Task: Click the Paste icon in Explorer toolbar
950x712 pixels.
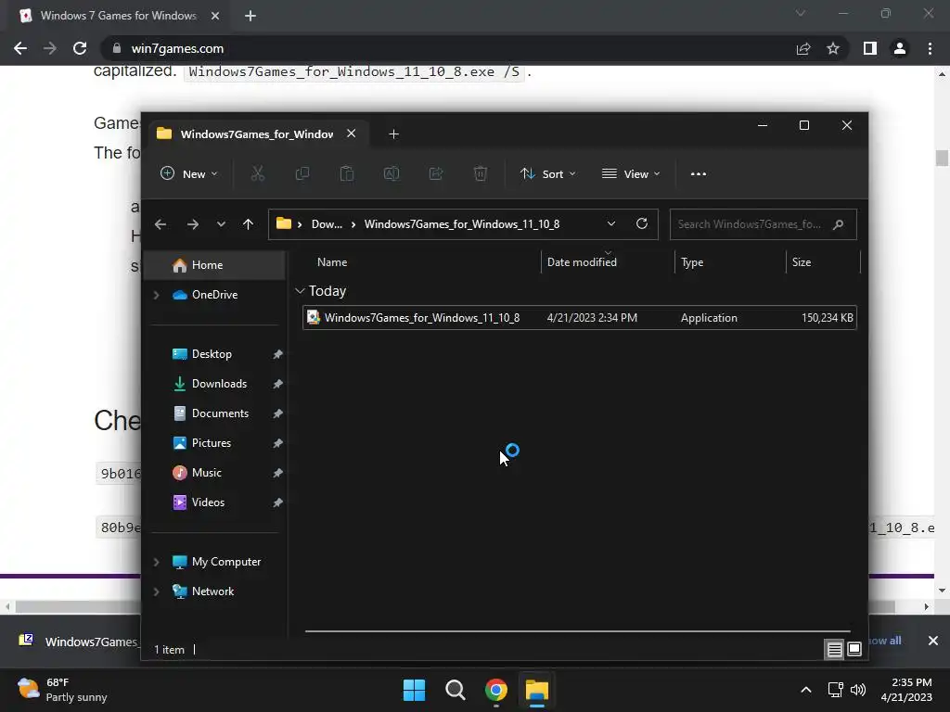Action: click(347, 173)
